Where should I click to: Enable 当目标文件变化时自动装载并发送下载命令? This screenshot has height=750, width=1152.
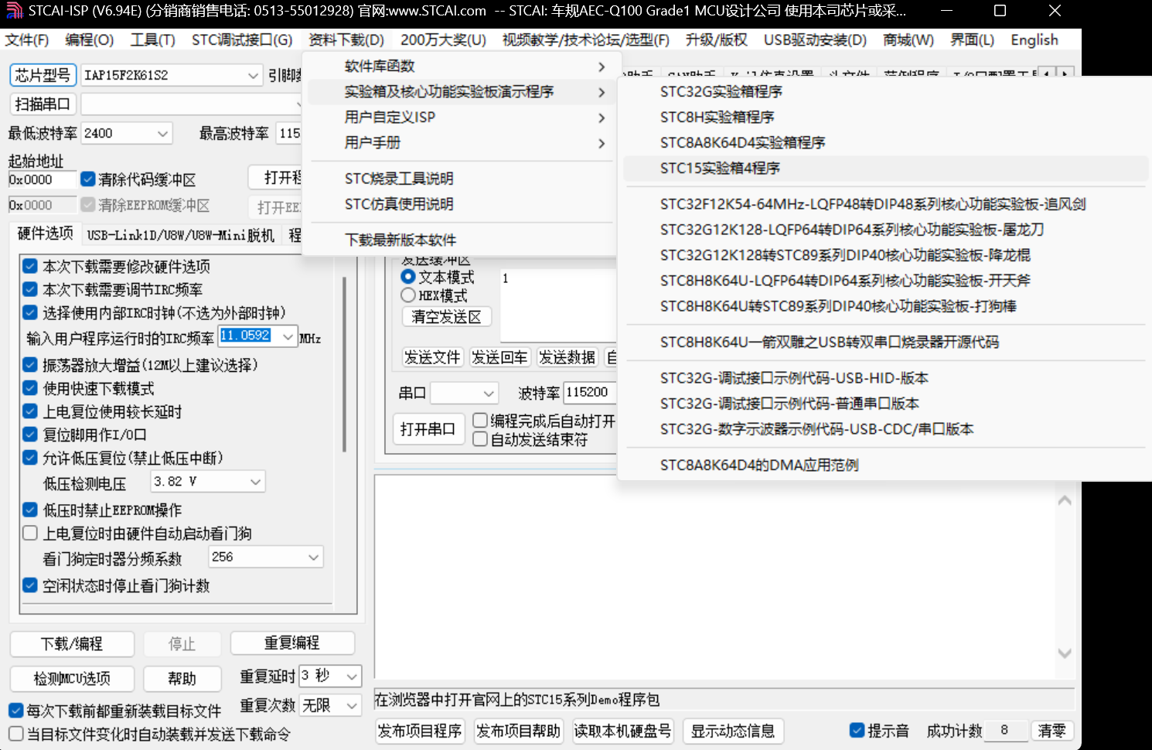[x=15, y=733]
